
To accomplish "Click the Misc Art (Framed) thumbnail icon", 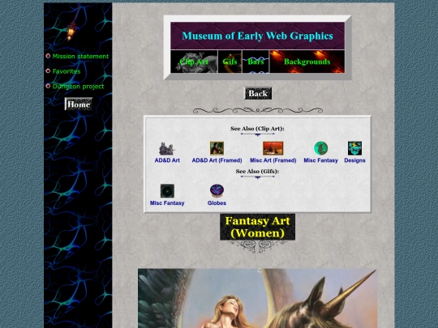I will [273, 148].
